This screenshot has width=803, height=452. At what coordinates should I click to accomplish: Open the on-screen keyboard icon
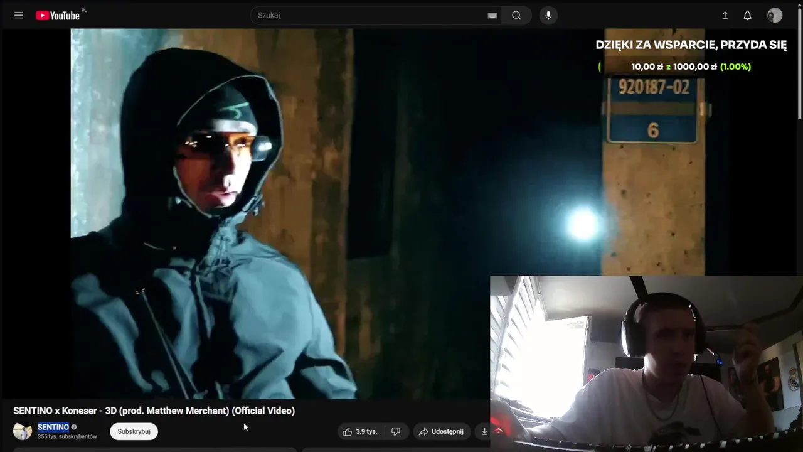click(x=492, y=16)
